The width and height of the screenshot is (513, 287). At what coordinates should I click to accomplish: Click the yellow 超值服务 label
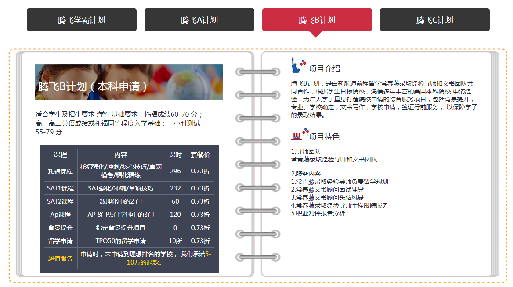click(60, 258)
